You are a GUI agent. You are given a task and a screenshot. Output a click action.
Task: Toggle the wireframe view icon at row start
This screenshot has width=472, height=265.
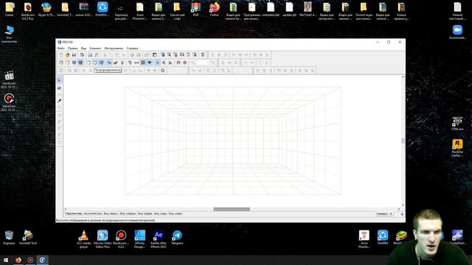point(61,63)
